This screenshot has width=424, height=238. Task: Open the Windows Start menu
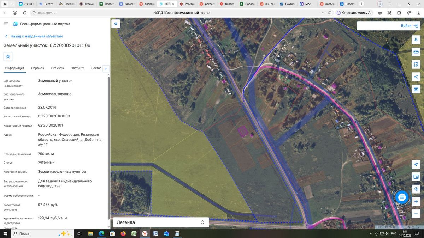(5, 233)
